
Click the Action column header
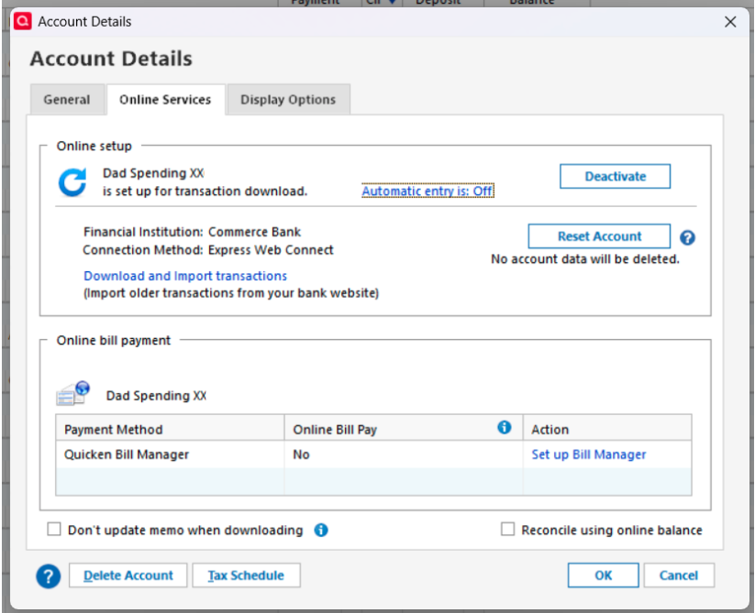tap(607, 428)
